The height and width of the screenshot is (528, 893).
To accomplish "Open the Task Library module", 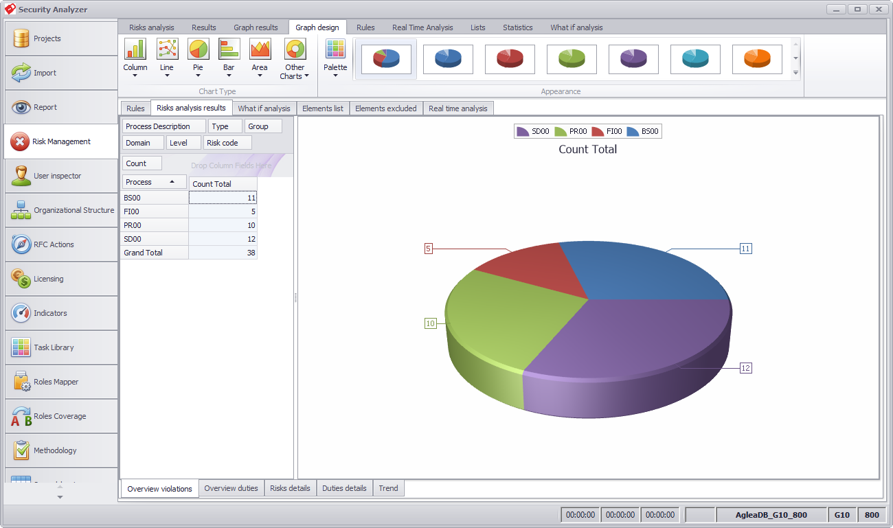I will (x=61, y=347).
